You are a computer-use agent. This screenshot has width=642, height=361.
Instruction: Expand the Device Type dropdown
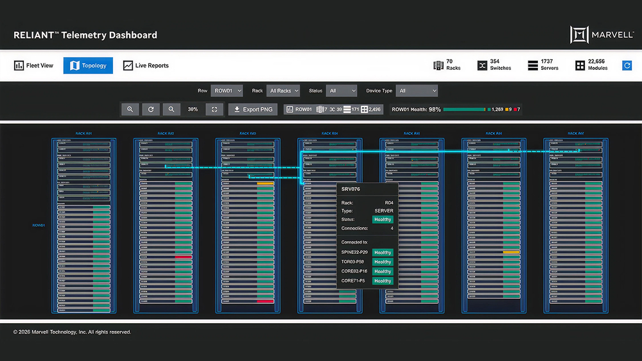(x=416, y=91)
